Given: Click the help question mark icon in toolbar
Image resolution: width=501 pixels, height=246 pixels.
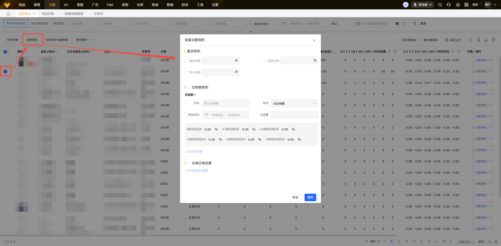Looking at the screenshot, I should point(493,40).
